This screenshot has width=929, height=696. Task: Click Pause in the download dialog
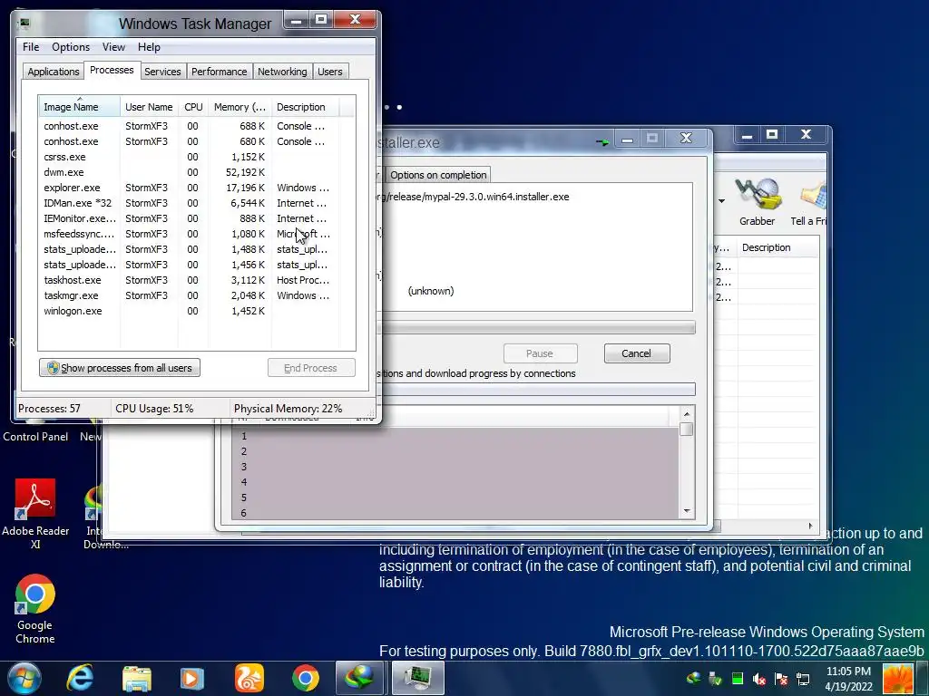click(x=540, y=353)
